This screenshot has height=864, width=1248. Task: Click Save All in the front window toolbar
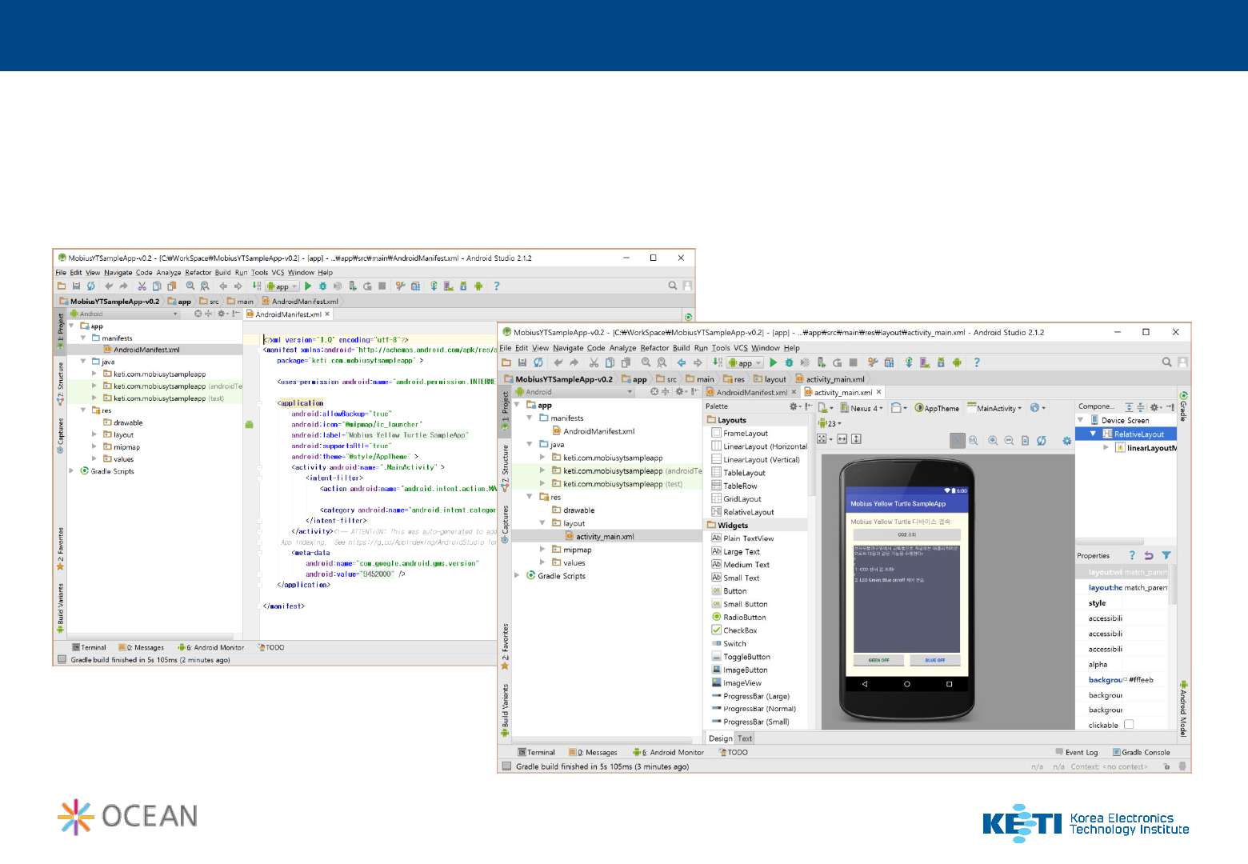522,362
